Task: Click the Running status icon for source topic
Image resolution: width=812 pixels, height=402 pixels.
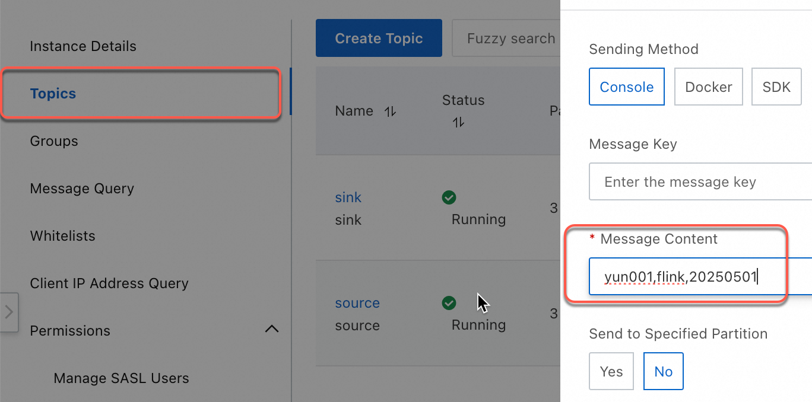Action: click(x=449, y=302)
